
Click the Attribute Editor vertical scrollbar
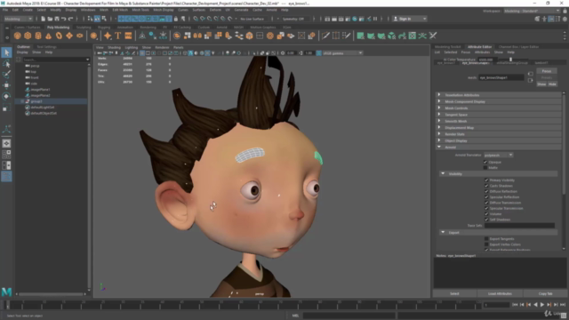pos(564,171)
